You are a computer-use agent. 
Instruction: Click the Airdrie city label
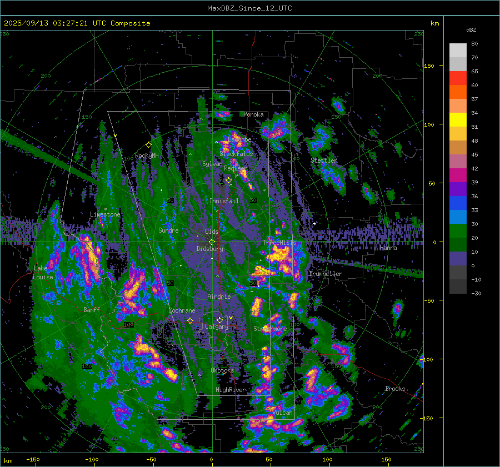[219, 297]
